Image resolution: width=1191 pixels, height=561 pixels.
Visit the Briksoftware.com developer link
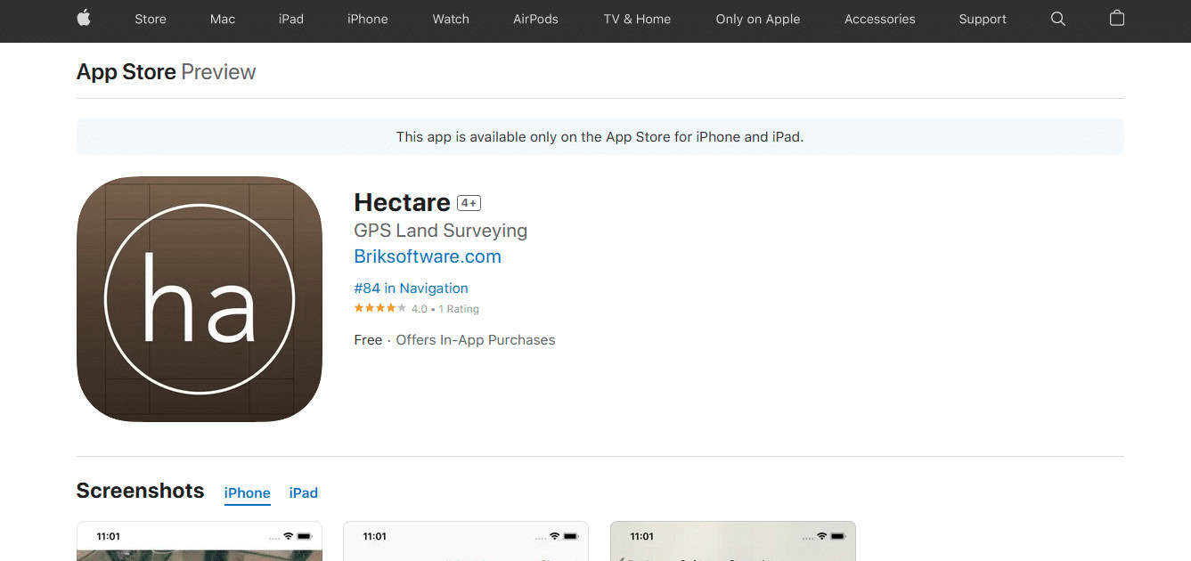(x=428, y=256)
